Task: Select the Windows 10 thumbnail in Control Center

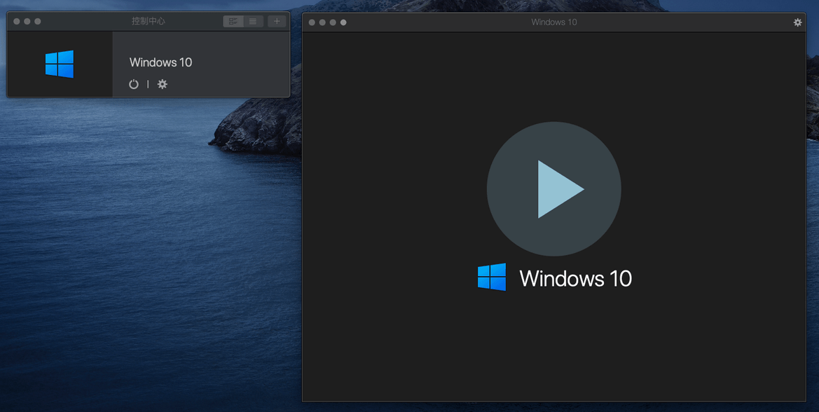Action: click(x=60, y=64)
